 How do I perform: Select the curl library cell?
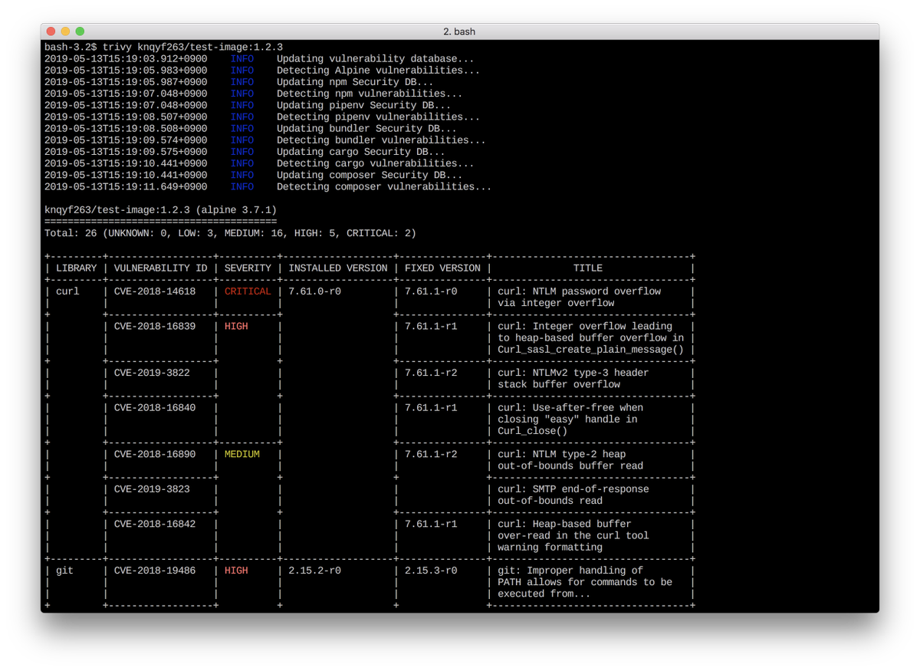[x=67, y=291]
